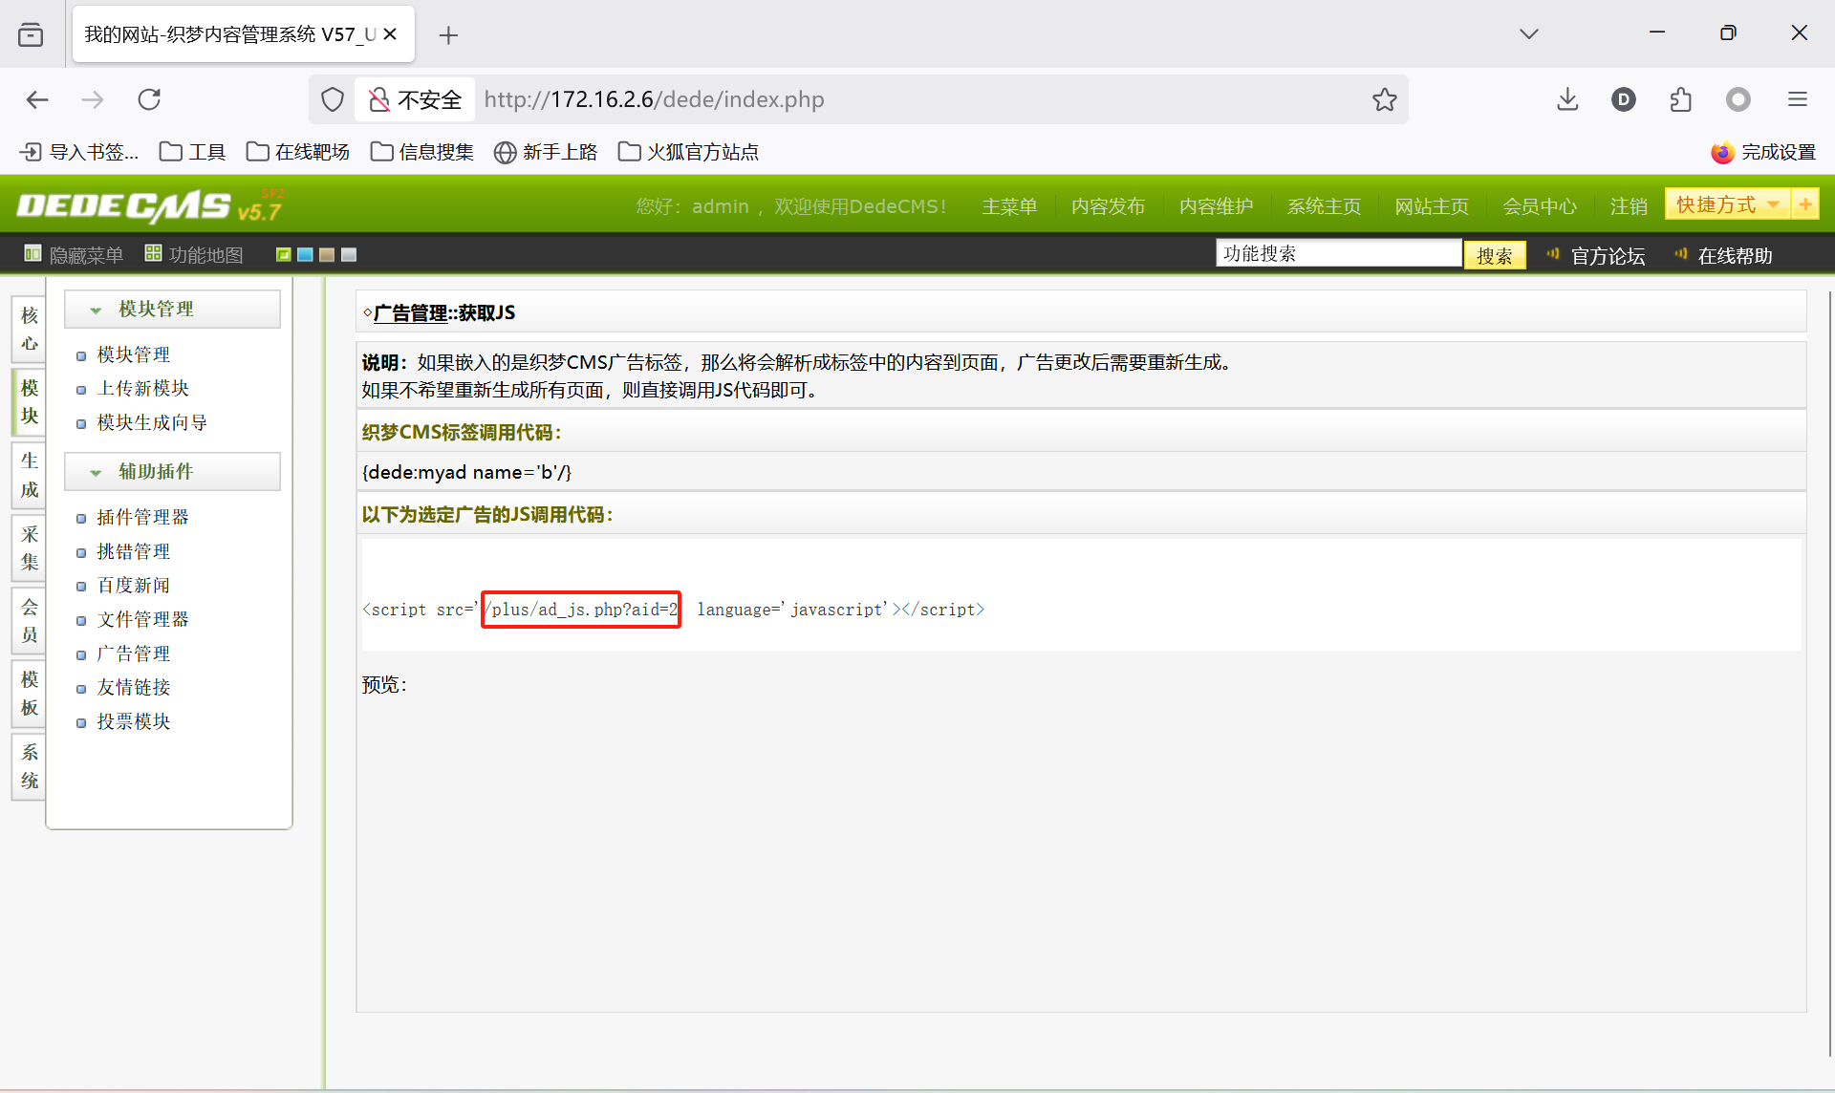Open the 火狐官方站点 bookmarks folder

click(x=688, y=152)
